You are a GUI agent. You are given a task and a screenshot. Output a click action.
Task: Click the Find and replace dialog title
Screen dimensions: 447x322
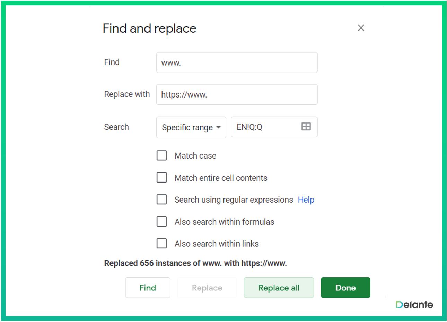pyautogui.click(x=149, y=28)
